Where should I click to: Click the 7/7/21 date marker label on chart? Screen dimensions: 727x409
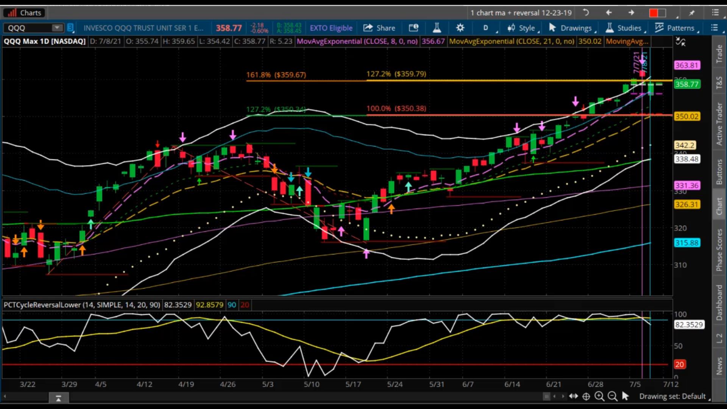(x=637, y=62)
